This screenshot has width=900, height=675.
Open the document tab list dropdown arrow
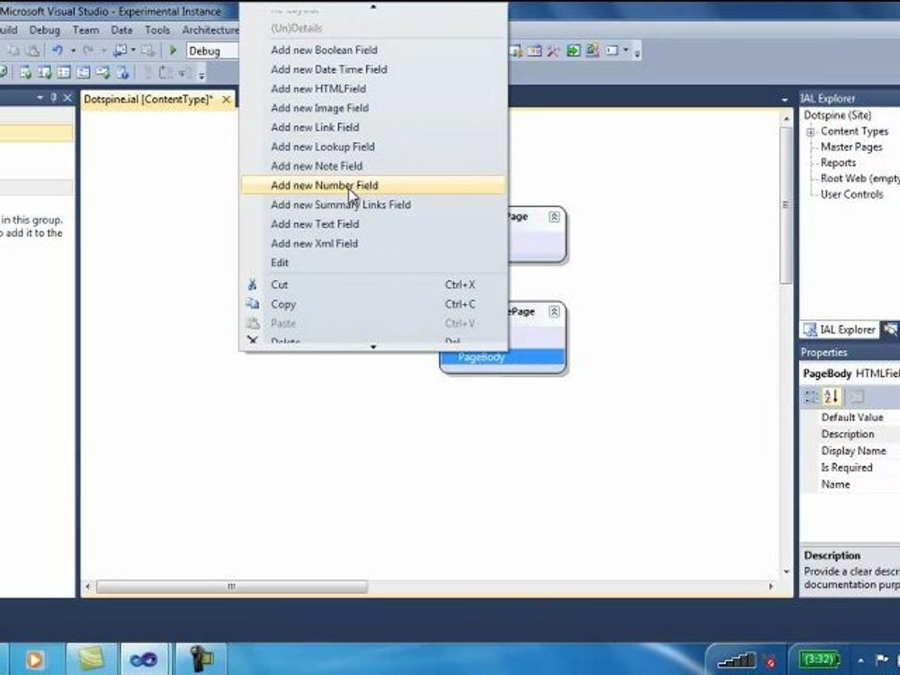pyautogui.click(x=785, y=100)
